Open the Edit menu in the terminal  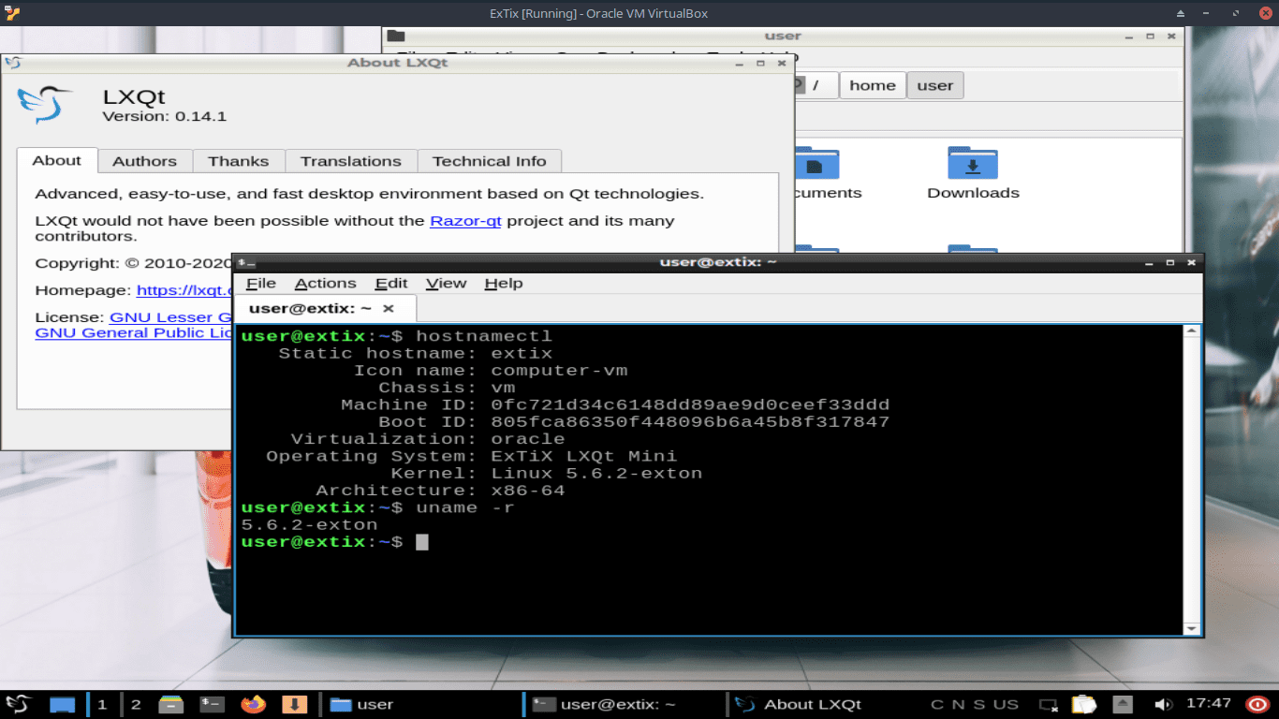[x=391, y=283]
